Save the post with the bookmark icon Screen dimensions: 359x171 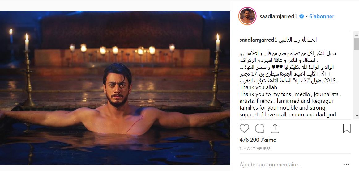click(347, 128)
